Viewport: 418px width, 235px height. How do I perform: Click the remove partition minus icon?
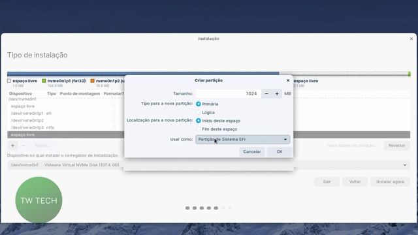(x=24, y=146)
